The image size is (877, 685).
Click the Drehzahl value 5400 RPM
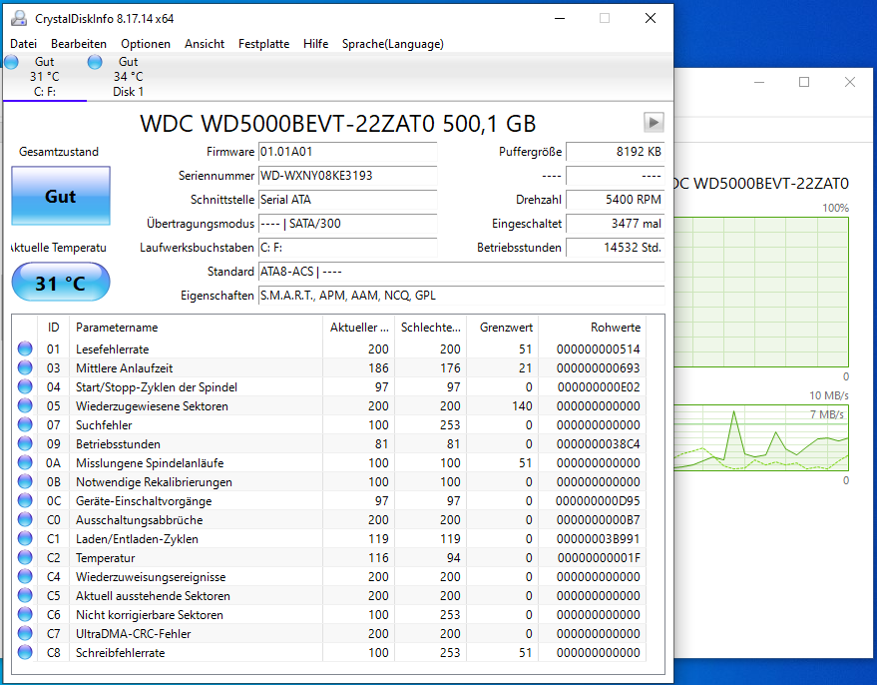pyautogui.click(x=616, y=200)
